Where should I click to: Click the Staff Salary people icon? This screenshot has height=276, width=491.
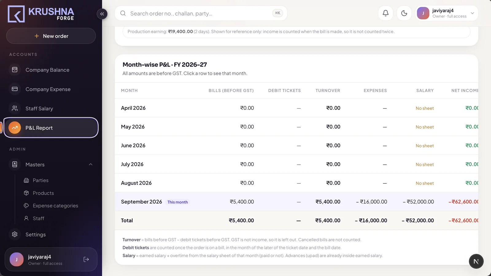(15, 108)
